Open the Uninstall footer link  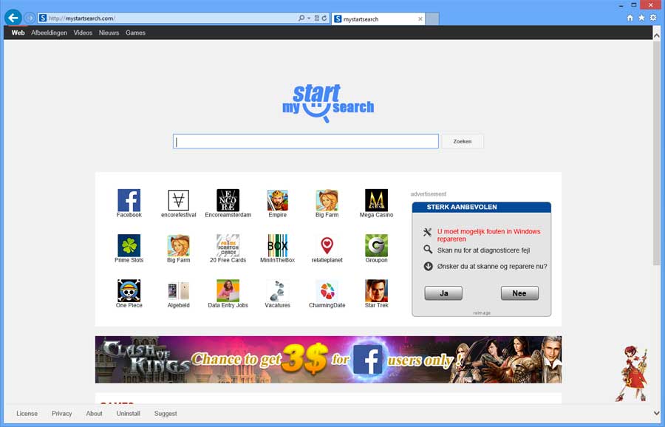(128, 414)
